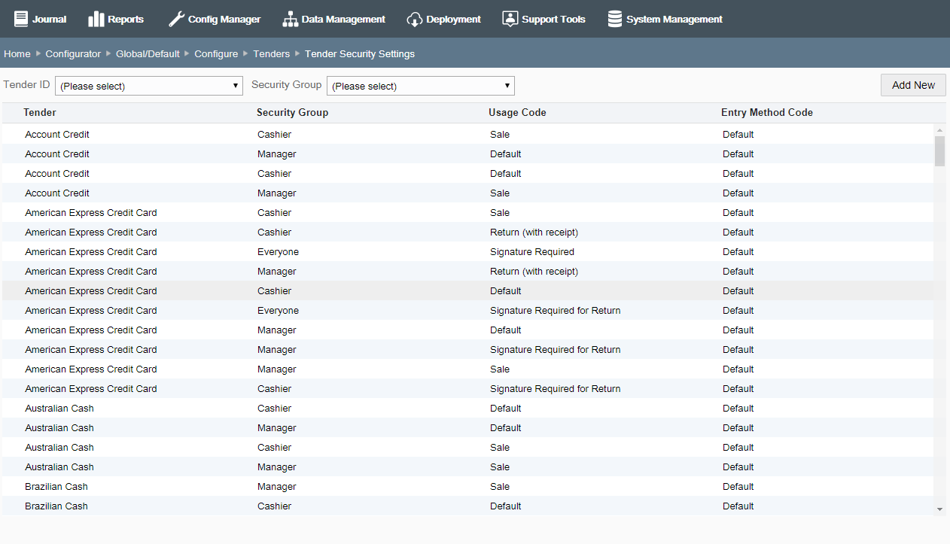Screen dimensions: 950x544
Task: Open the Support Tools menu
Action: 544,18
